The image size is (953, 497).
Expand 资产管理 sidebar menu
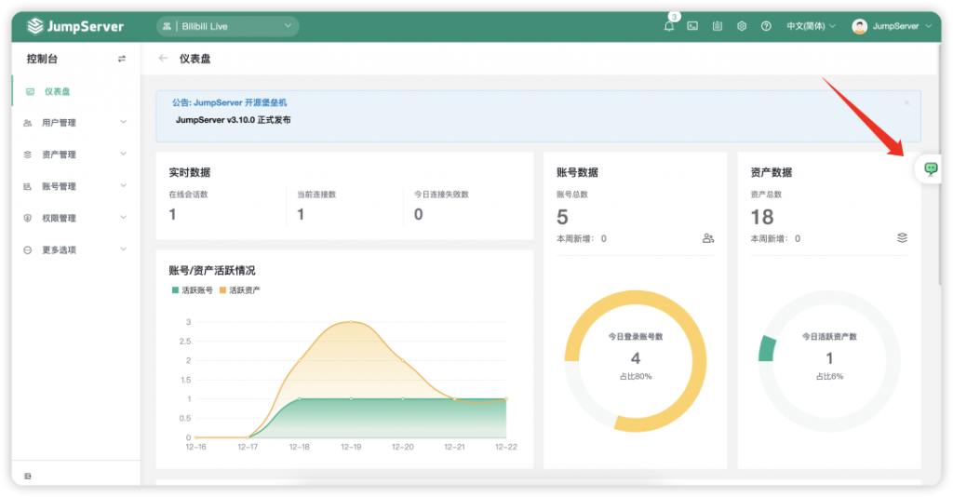click(76, 154)
